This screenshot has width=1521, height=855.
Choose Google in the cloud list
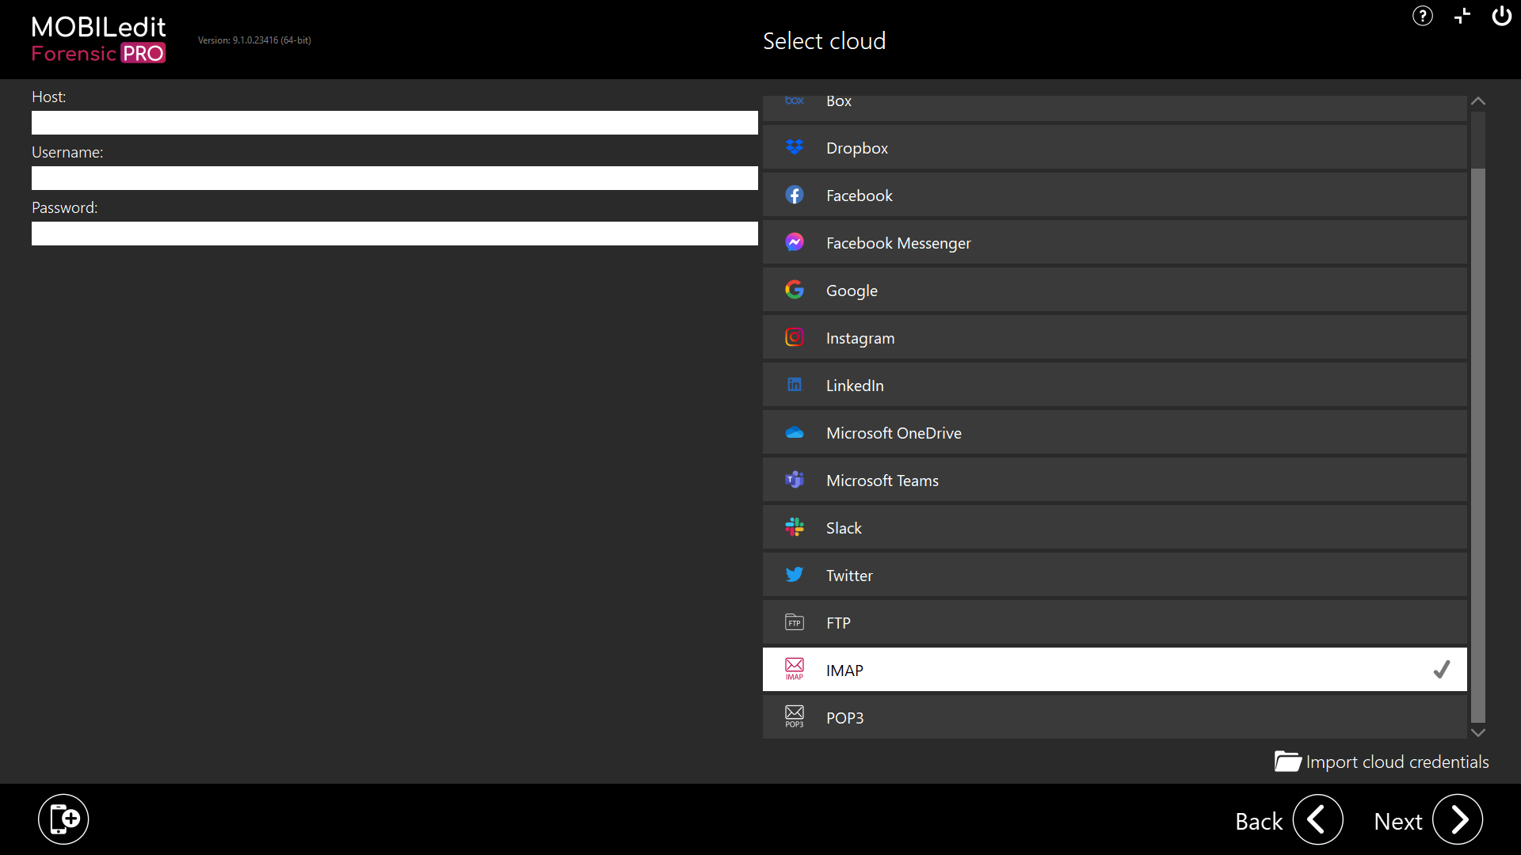[x=1114, y=290]
